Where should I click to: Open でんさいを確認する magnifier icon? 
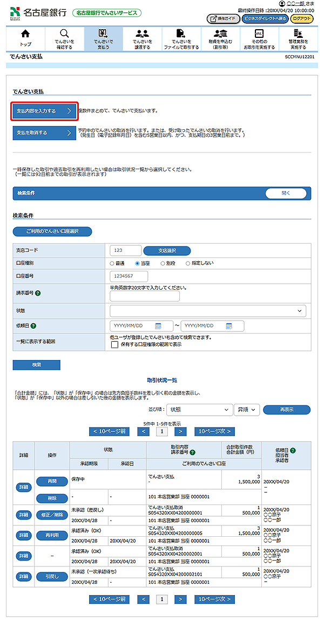[64, 34]
